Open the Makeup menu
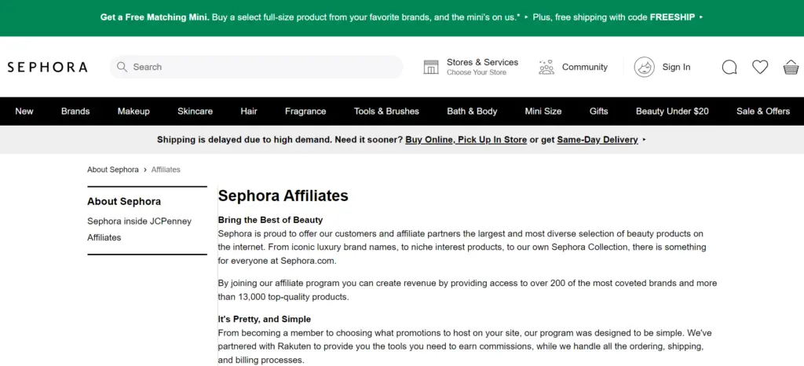Screen dimensions: 804x366 click(133, 112)
